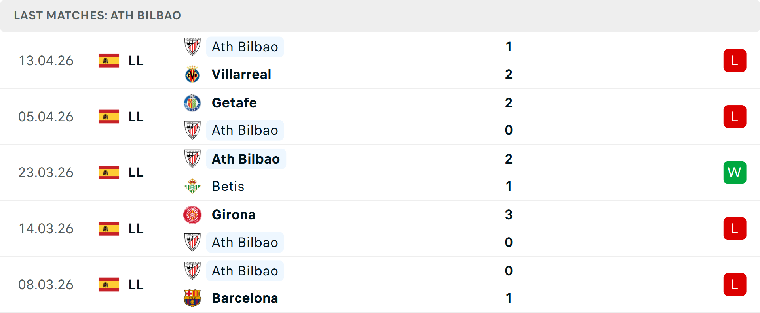Click the red L badge on the Barcelona match
This screenshot has height=313, width=760.
pos(735,284)
